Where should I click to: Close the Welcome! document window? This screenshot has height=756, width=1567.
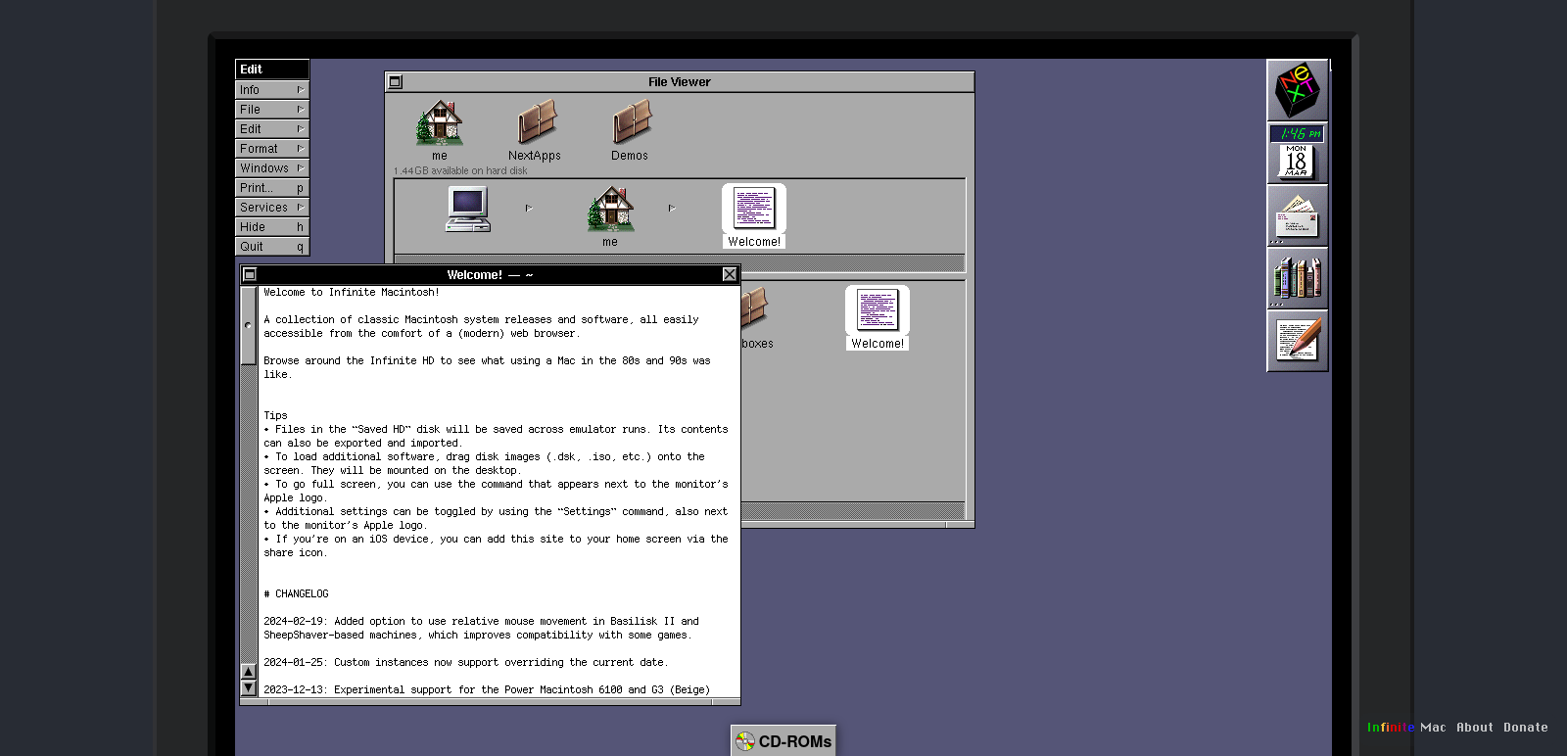click(730, 275)
